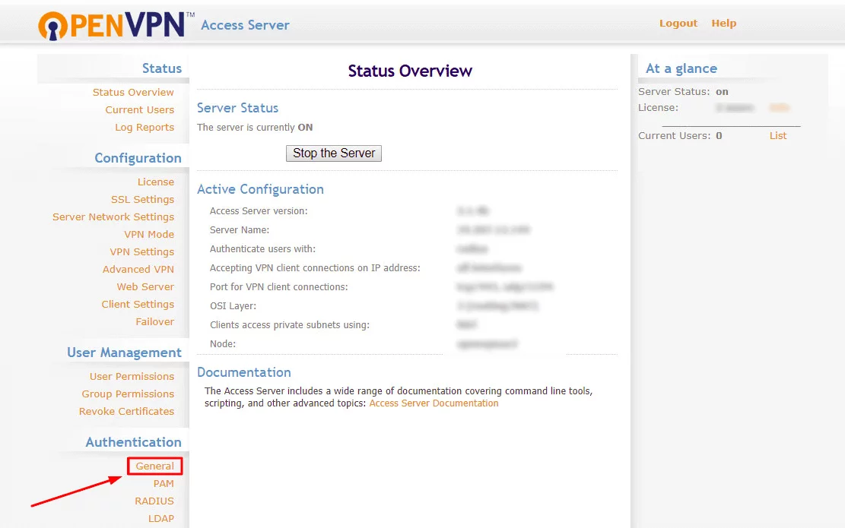
Task: Open User Permissions
Action: [x=132, y=376]
